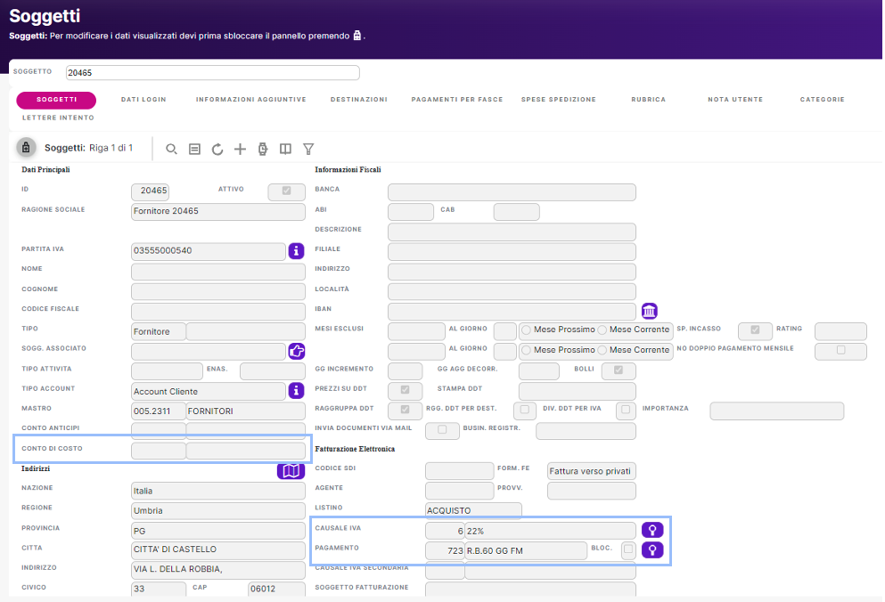Screen dimensions: 885x602
Task: Toggle the Prezzi su DDT checkbox
Action: (x=405, y=390)
